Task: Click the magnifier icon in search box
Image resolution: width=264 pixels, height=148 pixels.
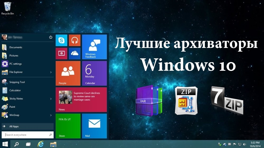Action: click(50, 135)
